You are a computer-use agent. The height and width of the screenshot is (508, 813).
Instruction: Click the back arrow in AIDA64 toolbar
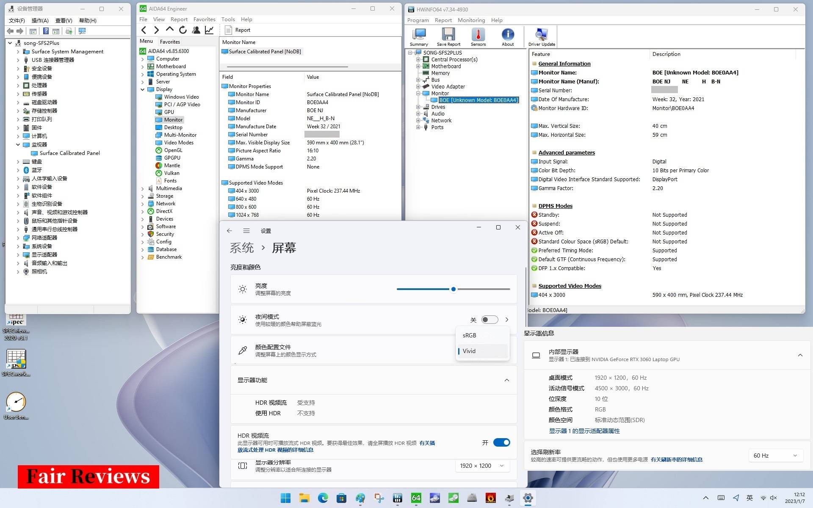tap(144, 30)
